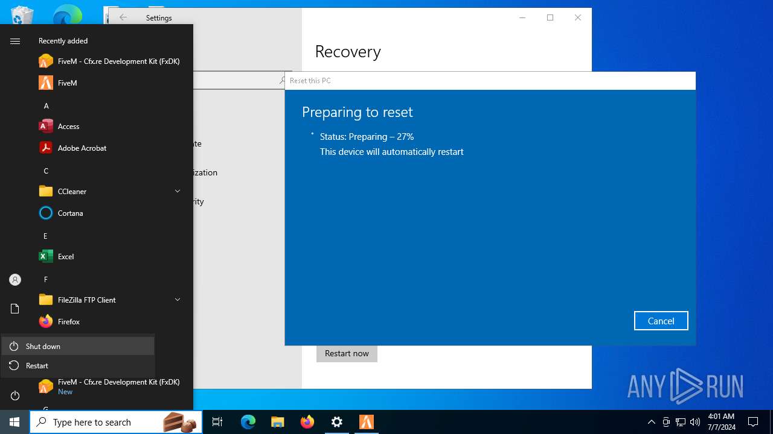Image resolution: width=773 pixels, height=434 pixels.
Task: Open the CCleaner folder entry
Action: click(x=109, y=191)
